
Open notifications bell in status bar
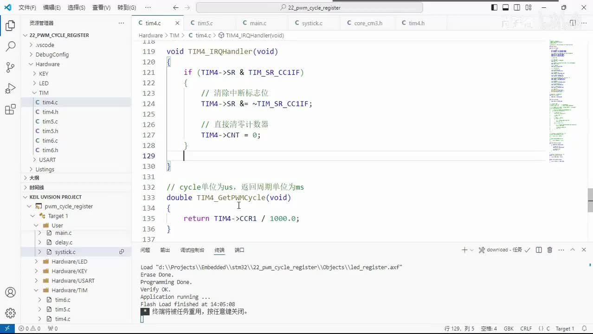tap(584, 328)
